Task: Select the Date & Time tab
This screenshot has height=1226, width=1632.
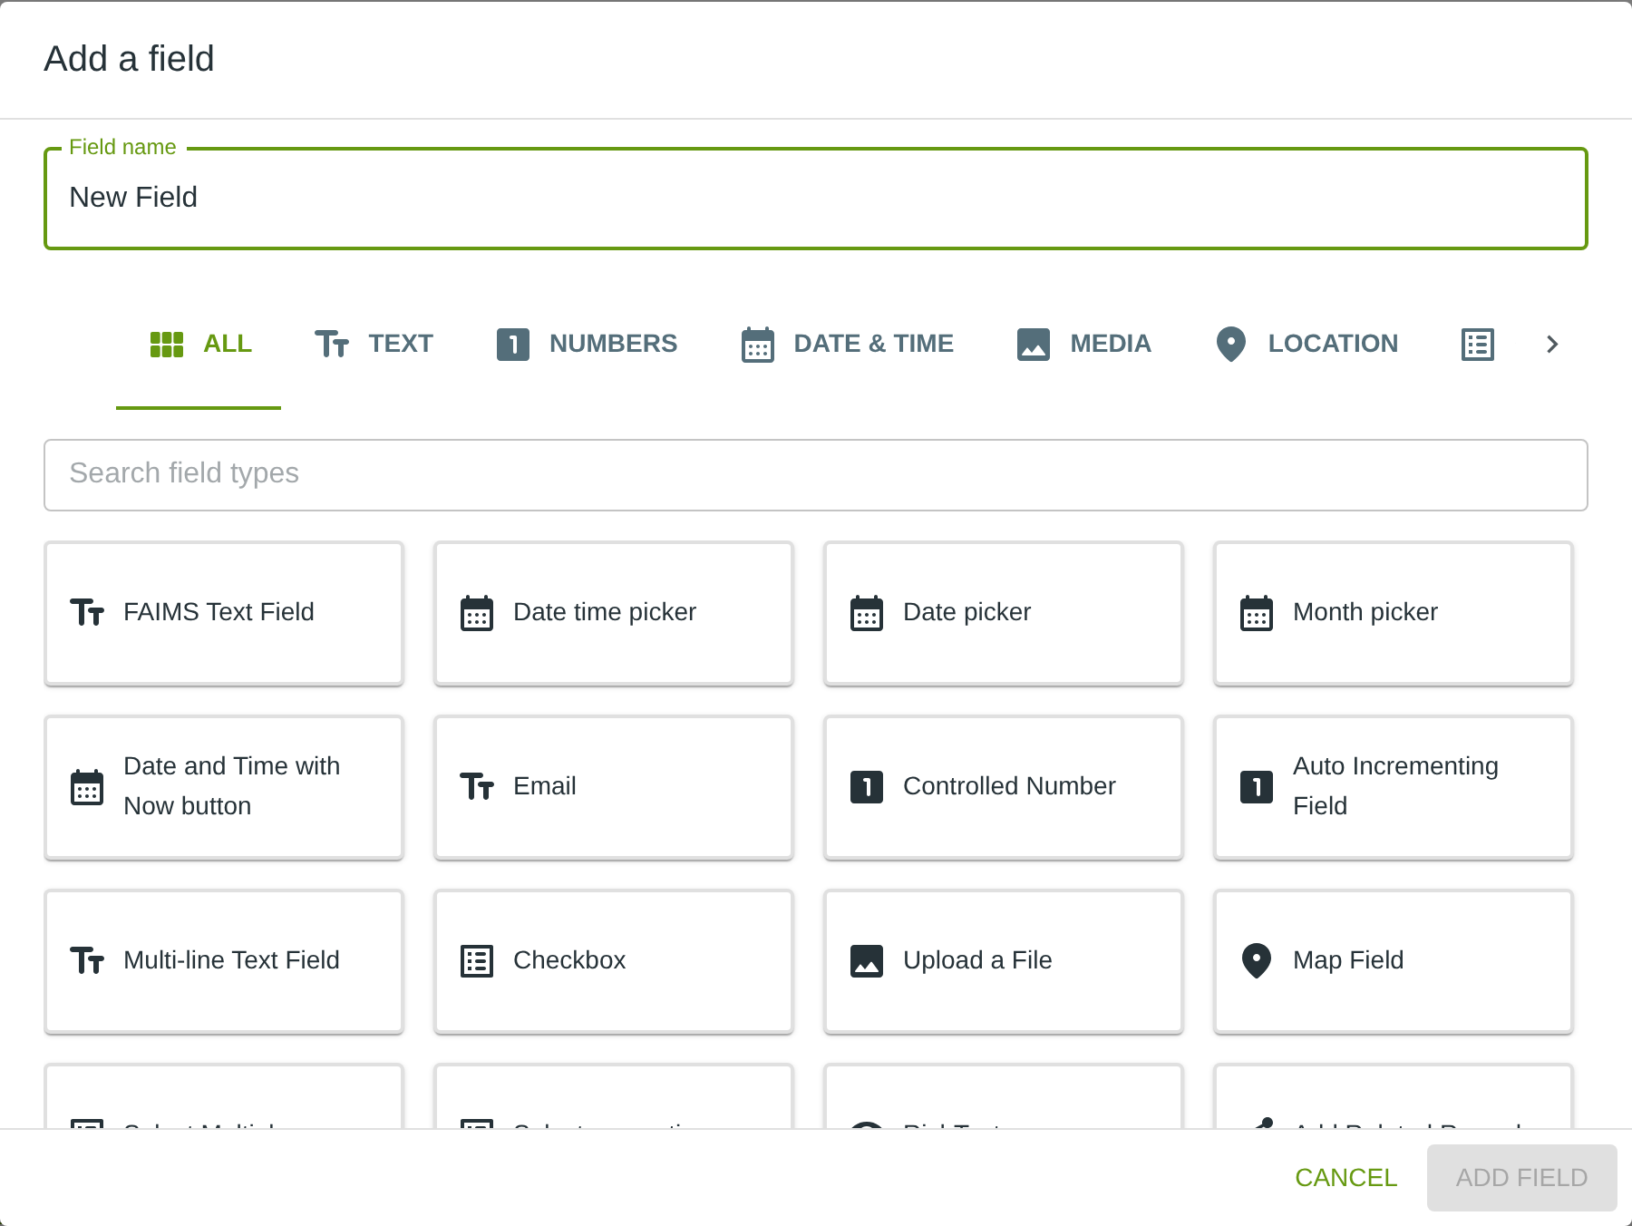Action: click(847, 345)
